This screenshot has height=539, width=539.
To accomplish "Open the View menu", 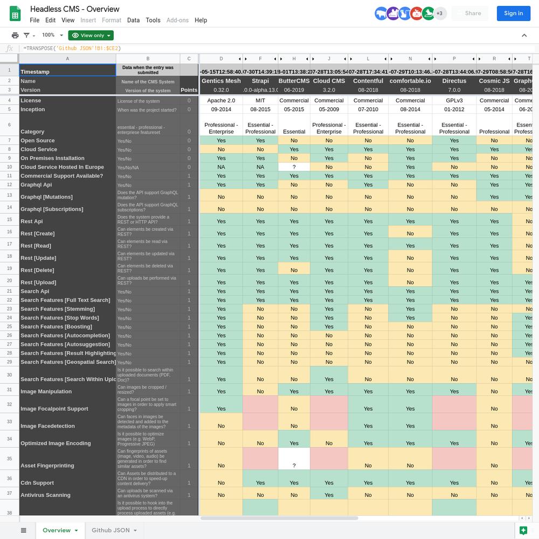I will (68, 20).
